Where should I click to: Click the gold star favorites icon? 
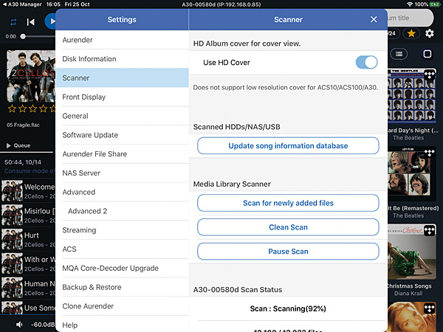[x=411, y=34]
